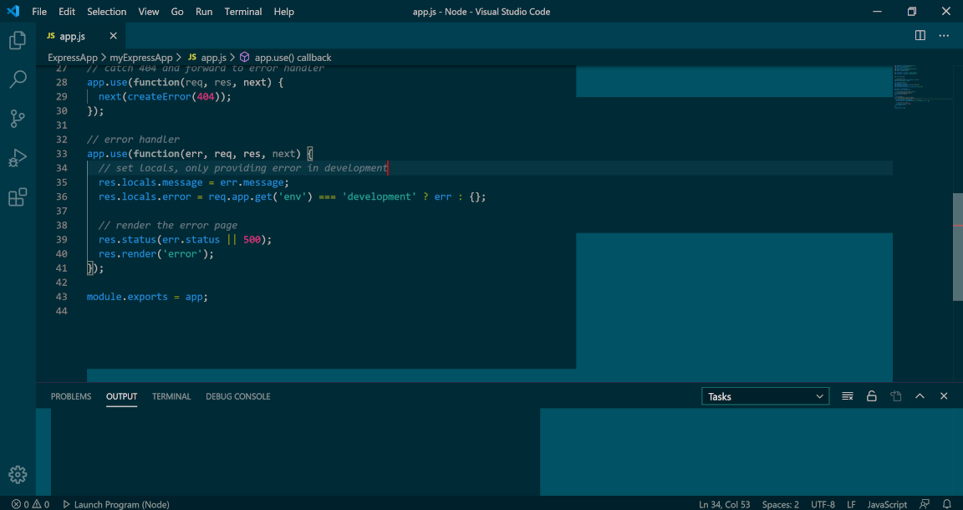Image resolution: width=963 pixels, height=510 pixels.
Task: Click Ln 34, Col 53 to go to line
Action: click(x=725, y=504)
